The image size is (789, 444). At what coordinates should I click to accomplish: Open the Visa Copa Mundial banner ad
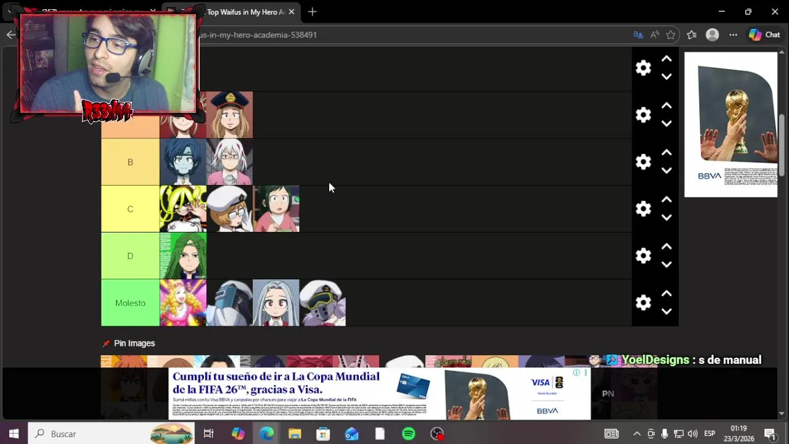point(380,393)
